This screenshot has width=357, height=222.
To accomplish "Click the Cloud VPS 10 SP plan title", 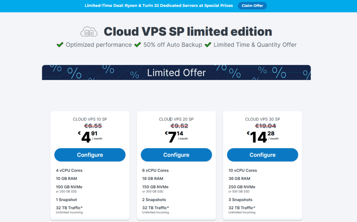I will click(90, 119).
